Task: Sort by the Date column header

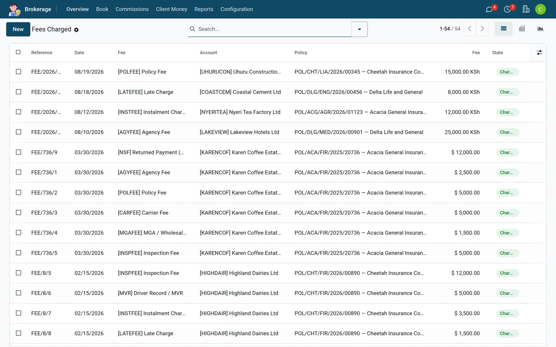Action: (79, 53)
